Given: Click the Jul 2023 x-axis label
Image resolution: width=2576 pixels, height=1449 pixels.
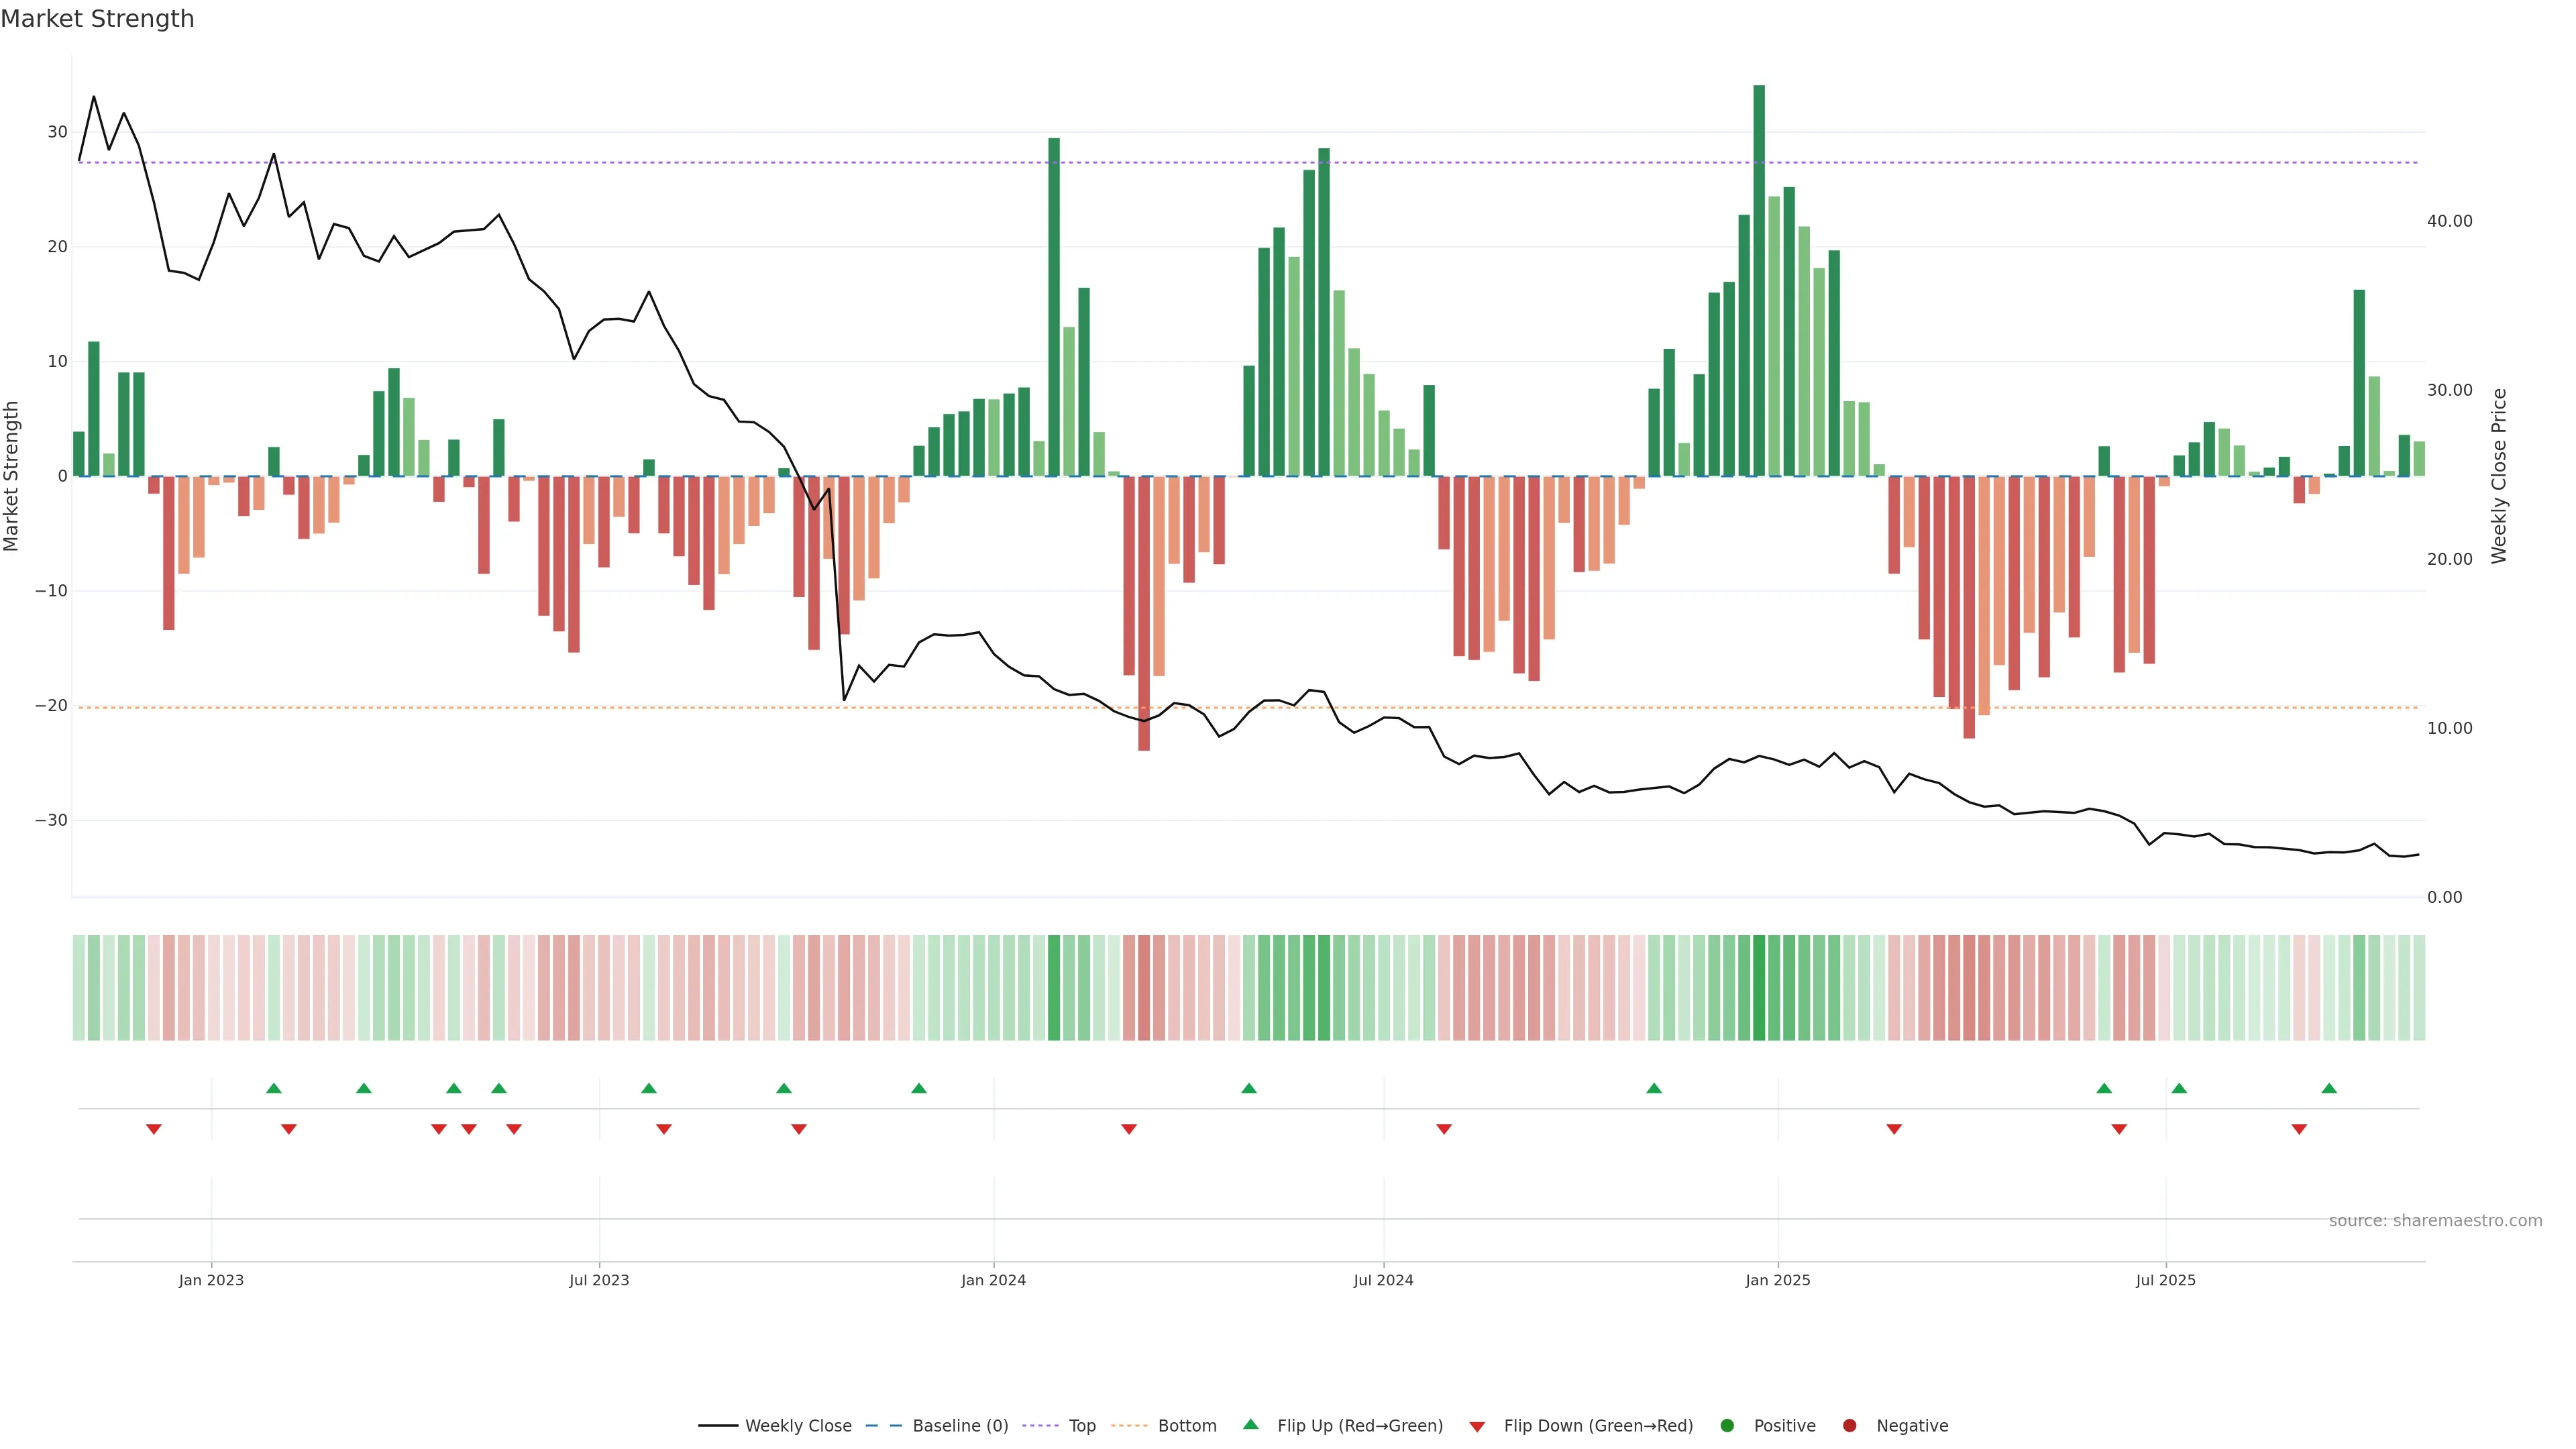Looking at the screenshot, I should click(599, 1280).
